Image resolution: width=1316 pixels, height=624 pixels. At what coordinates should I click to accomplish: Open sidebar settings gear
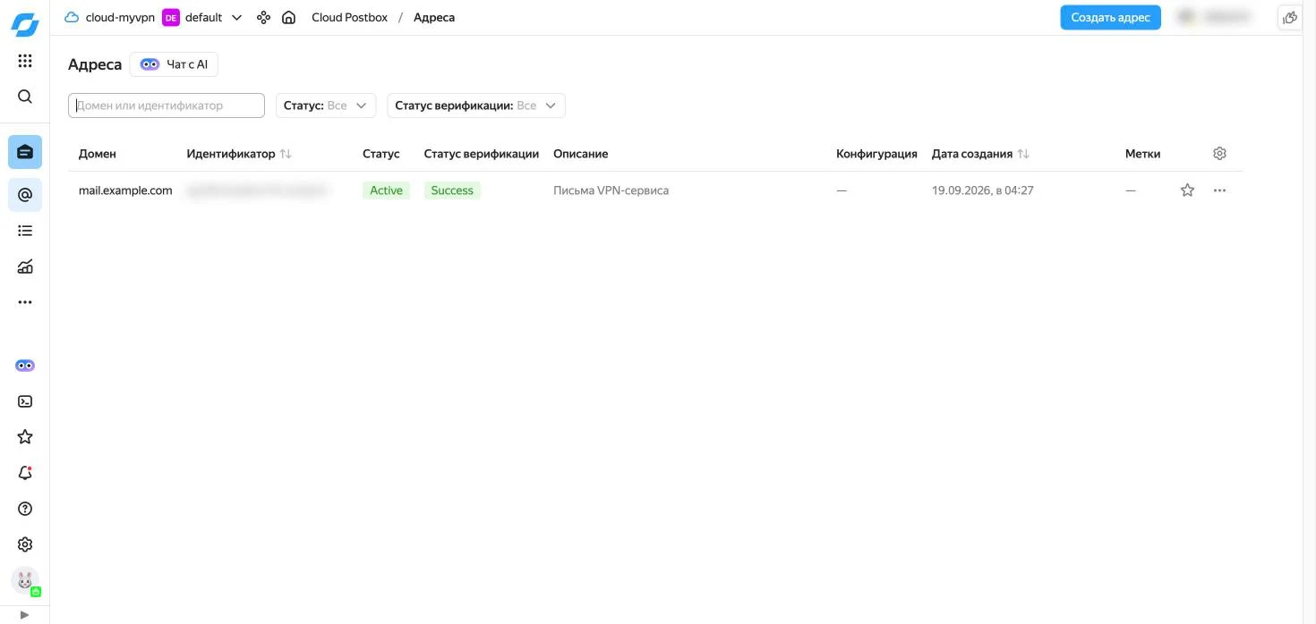[25, 544]
